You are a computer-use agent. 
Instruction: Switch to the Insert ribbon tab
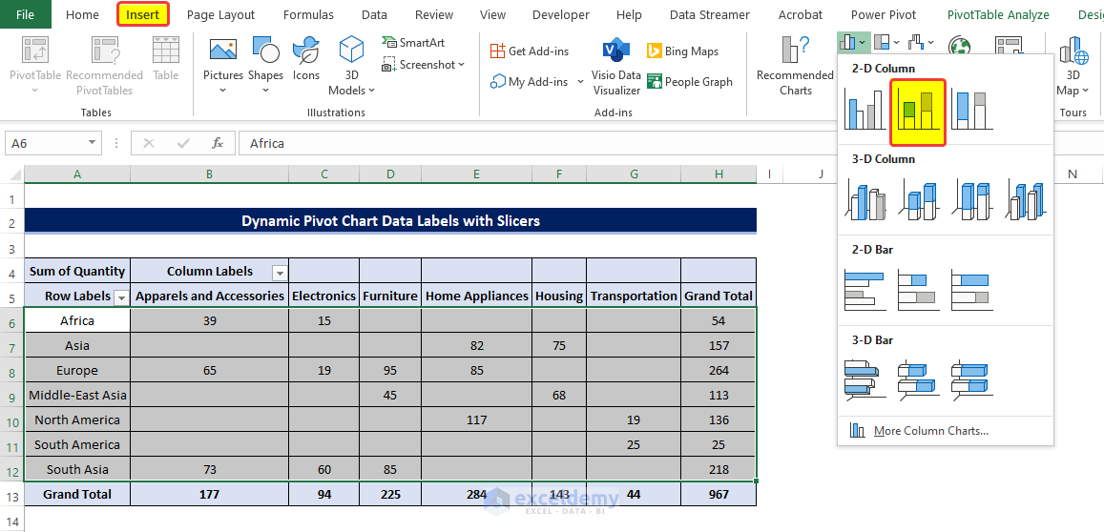pyautogui.click(x=143, y=14)
